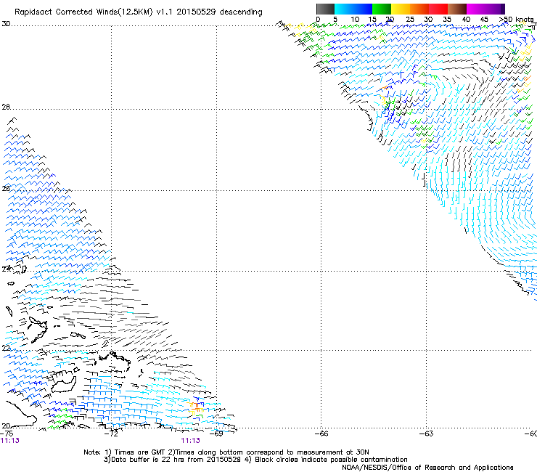
Task: Click the purple '11:13' time near -69
Action: (x=190, y=441)
